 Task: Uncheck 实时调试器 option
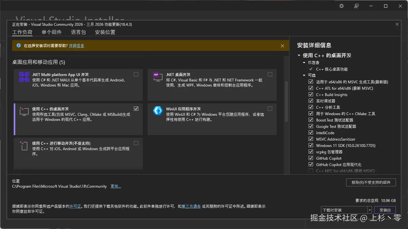tap(311, 101)
